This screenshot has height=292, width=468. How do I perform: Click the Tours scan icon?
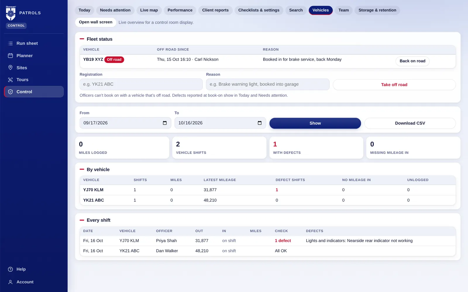pyautogui.click(x=10, y=80)
